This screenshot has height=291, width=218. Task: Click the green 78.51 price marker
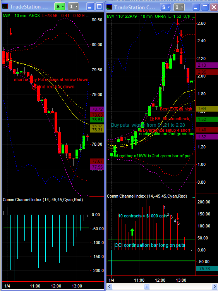click(97, 120)
